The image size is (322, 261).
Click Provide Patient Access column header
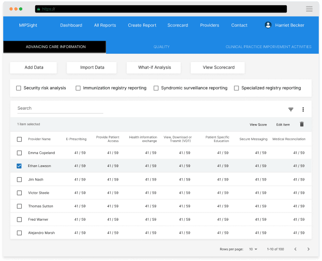pos(107,139)
